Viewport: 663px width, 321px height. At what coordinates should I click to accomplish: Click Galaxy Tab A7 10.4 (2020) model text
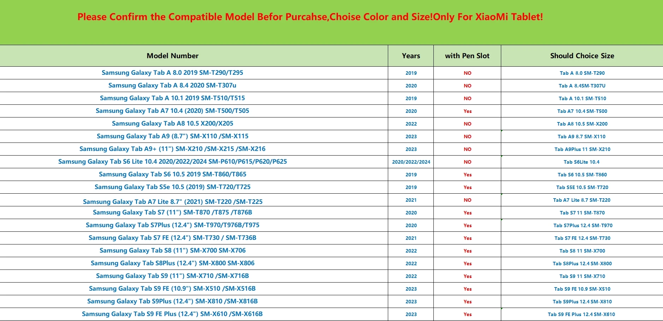click(x=172, y=111)
